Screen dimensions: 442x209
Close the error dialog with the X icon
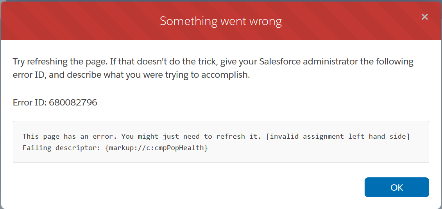pyautogui.click(x=425, y=17)
